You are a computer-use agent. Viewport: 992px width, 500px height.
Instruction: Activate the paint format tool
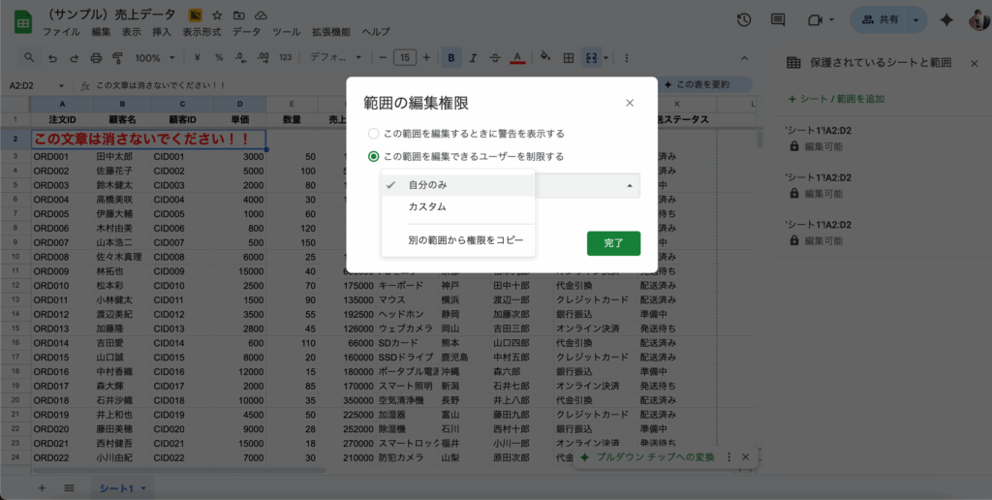pos(117,57)
